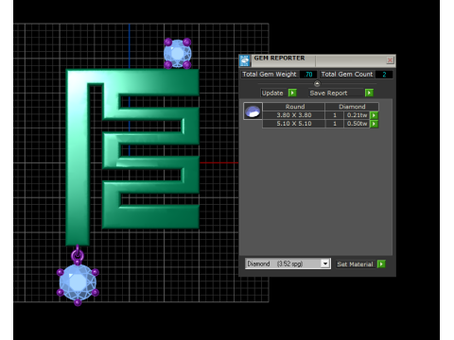This screenshot has height=340, width=454.
Task: Click the green arrow next to Set Material
Action: 381,263
